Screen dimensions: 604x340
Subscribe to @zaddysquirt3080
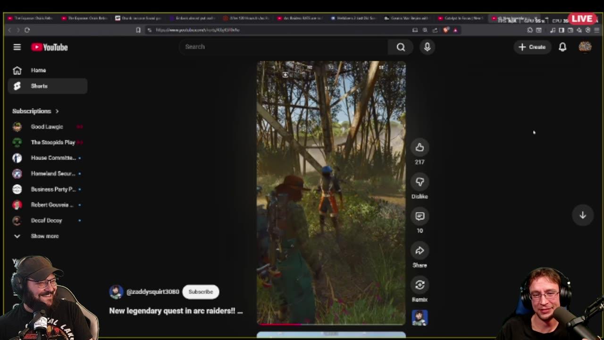pyautogui.click(x=201, y=292)
